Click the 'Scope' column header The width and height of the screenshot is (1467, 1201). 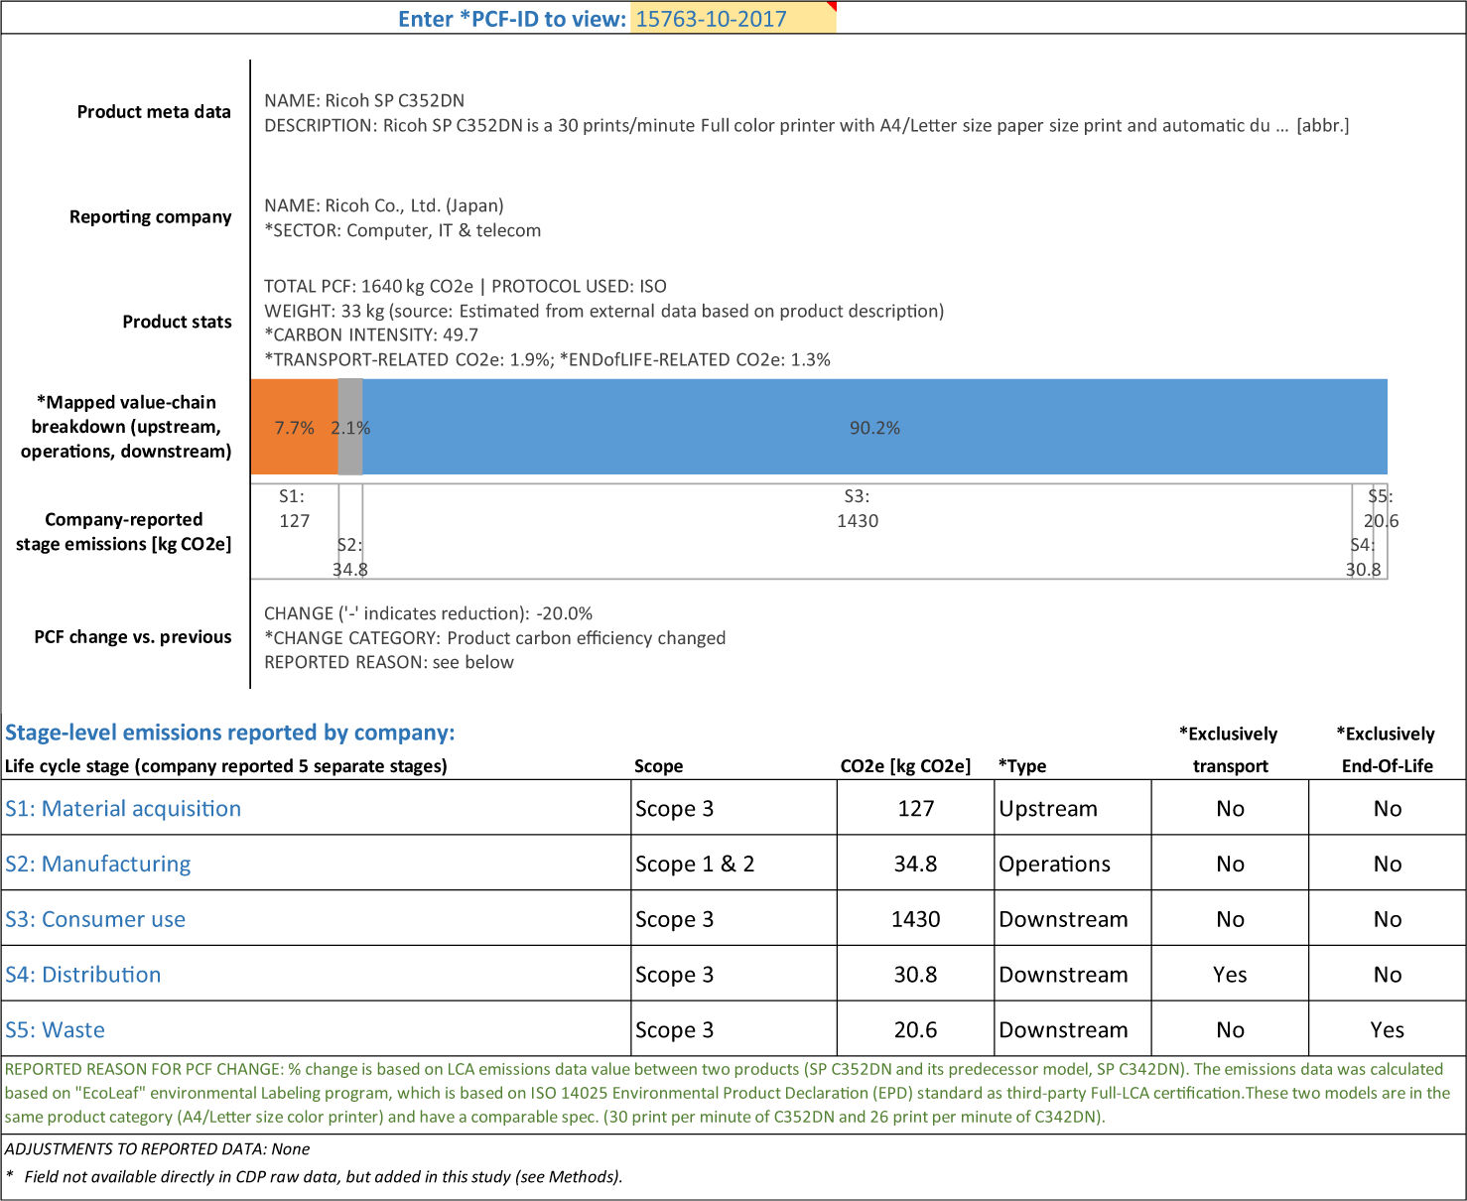659,766
